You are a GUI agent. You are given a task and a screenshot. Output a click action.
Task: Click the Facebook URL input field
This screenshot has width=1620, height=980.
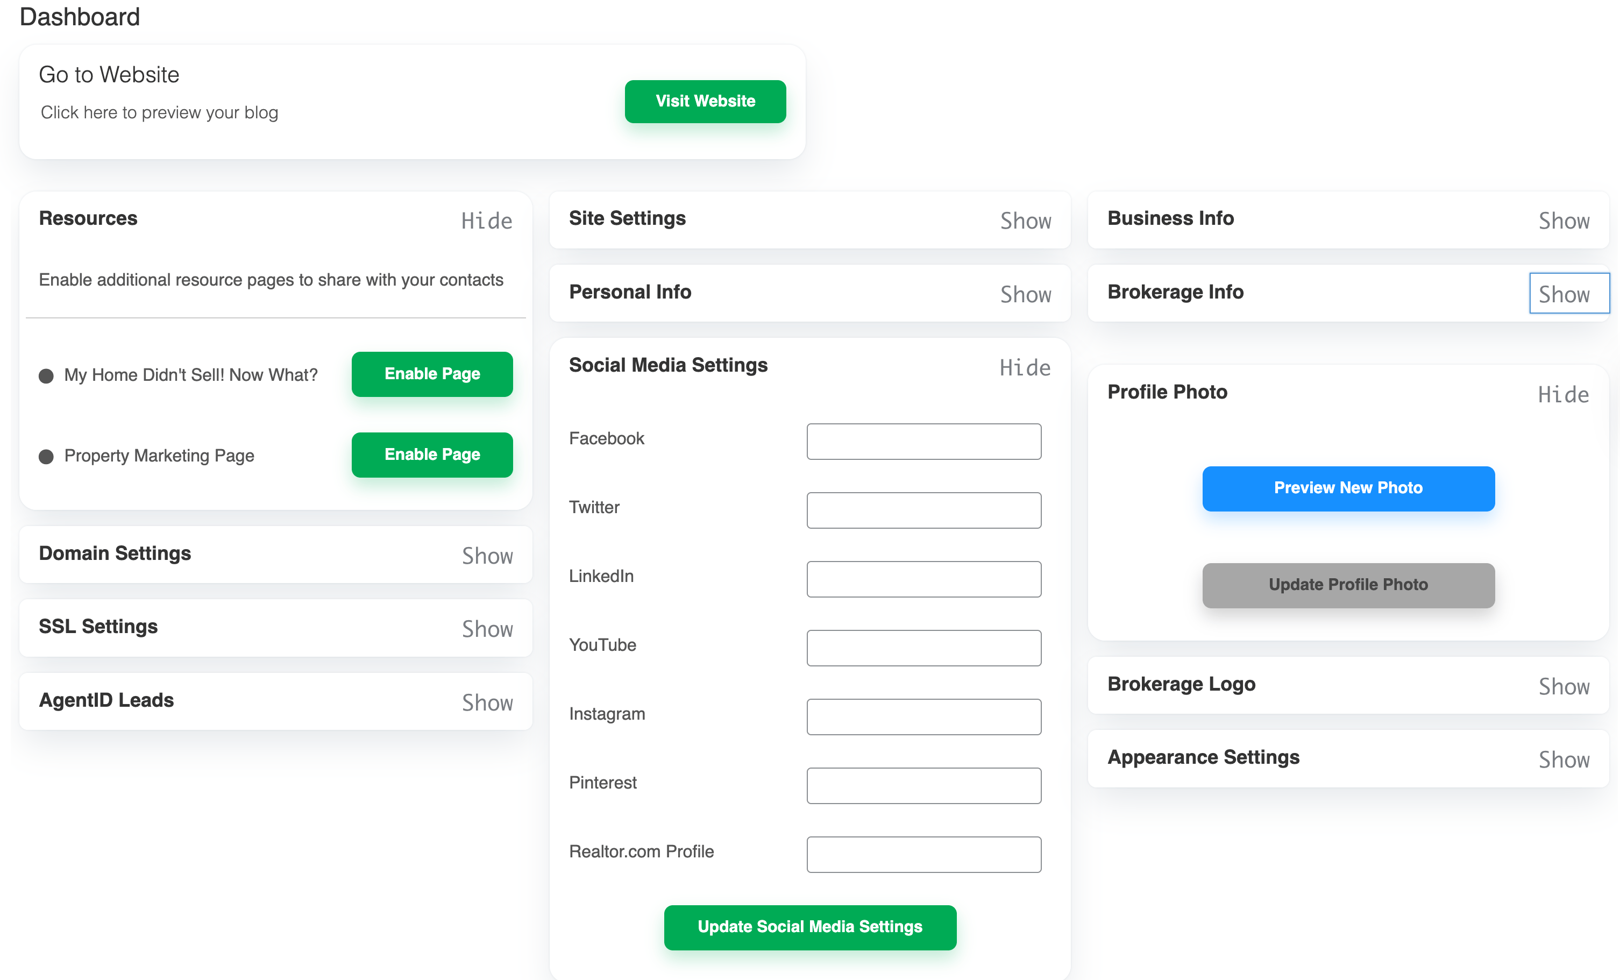(923, 441)
